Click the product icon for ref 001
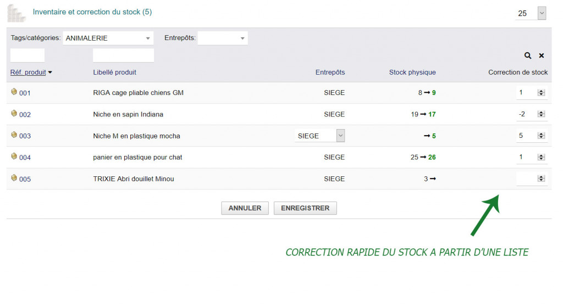This screenshot has width=563, height=307. [x=14, y=92]
